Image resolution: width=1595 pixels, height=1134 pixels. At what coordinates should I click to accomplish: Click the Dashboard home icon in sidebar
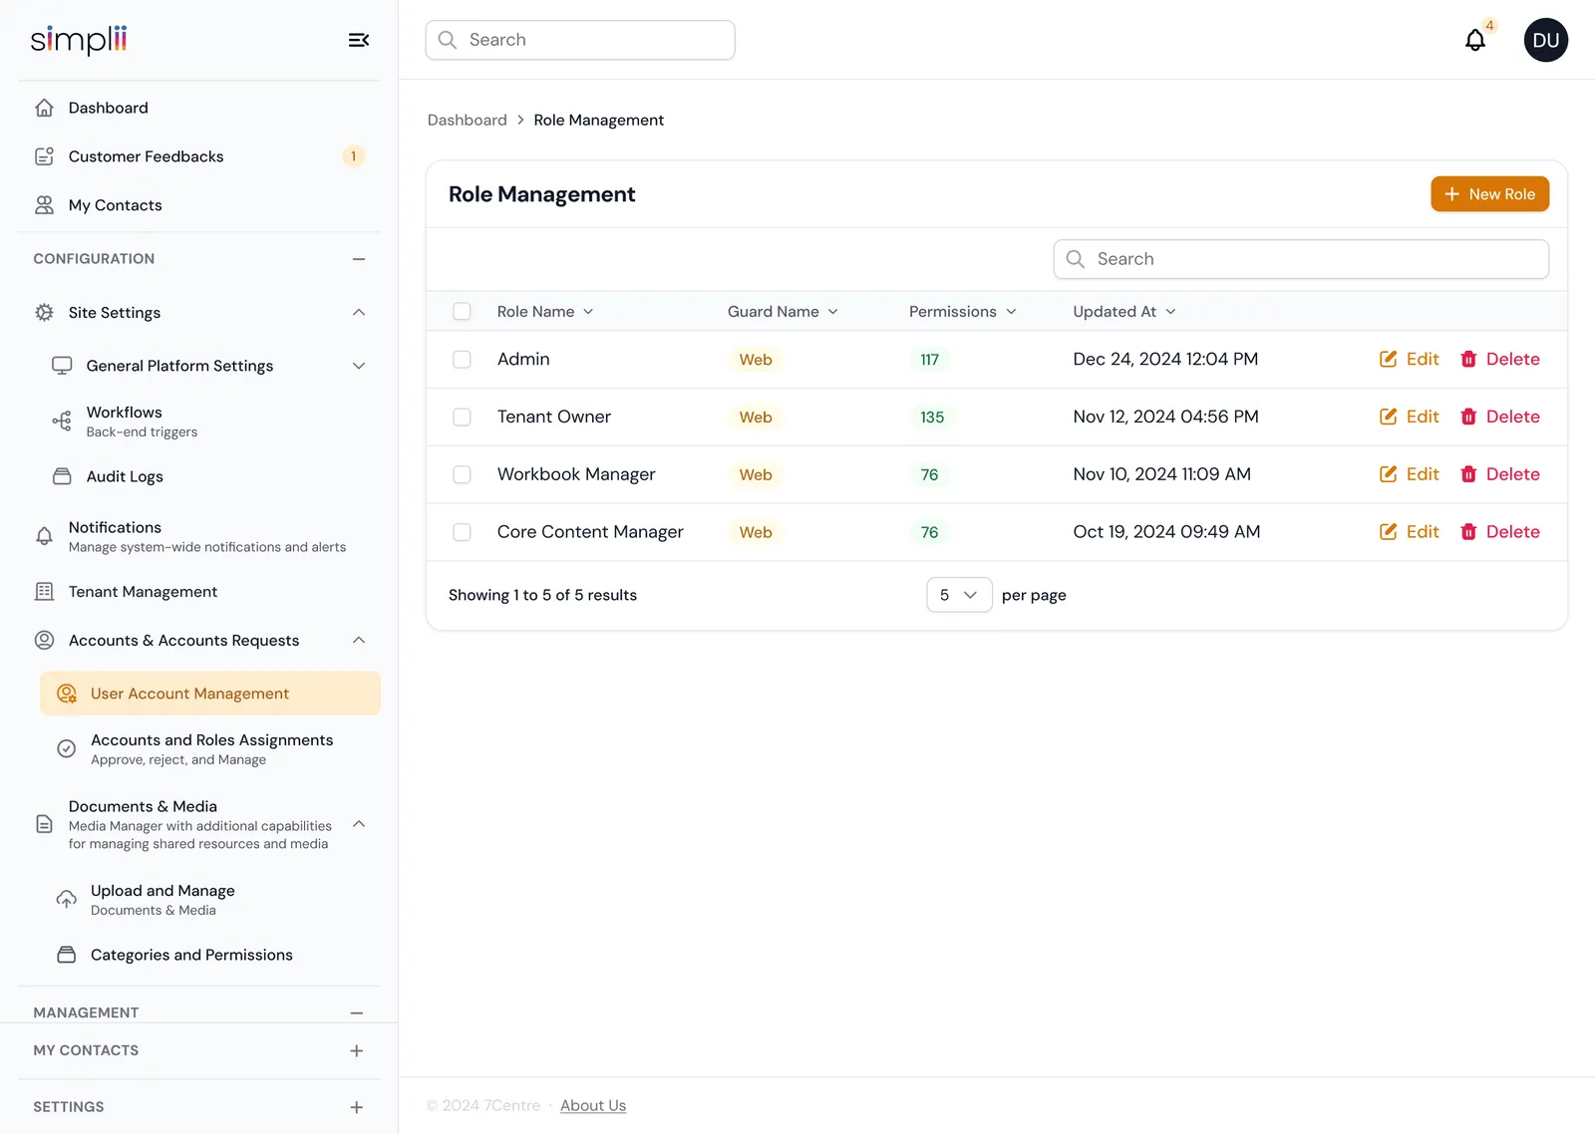pyautogui.click(x=44, y=108)
